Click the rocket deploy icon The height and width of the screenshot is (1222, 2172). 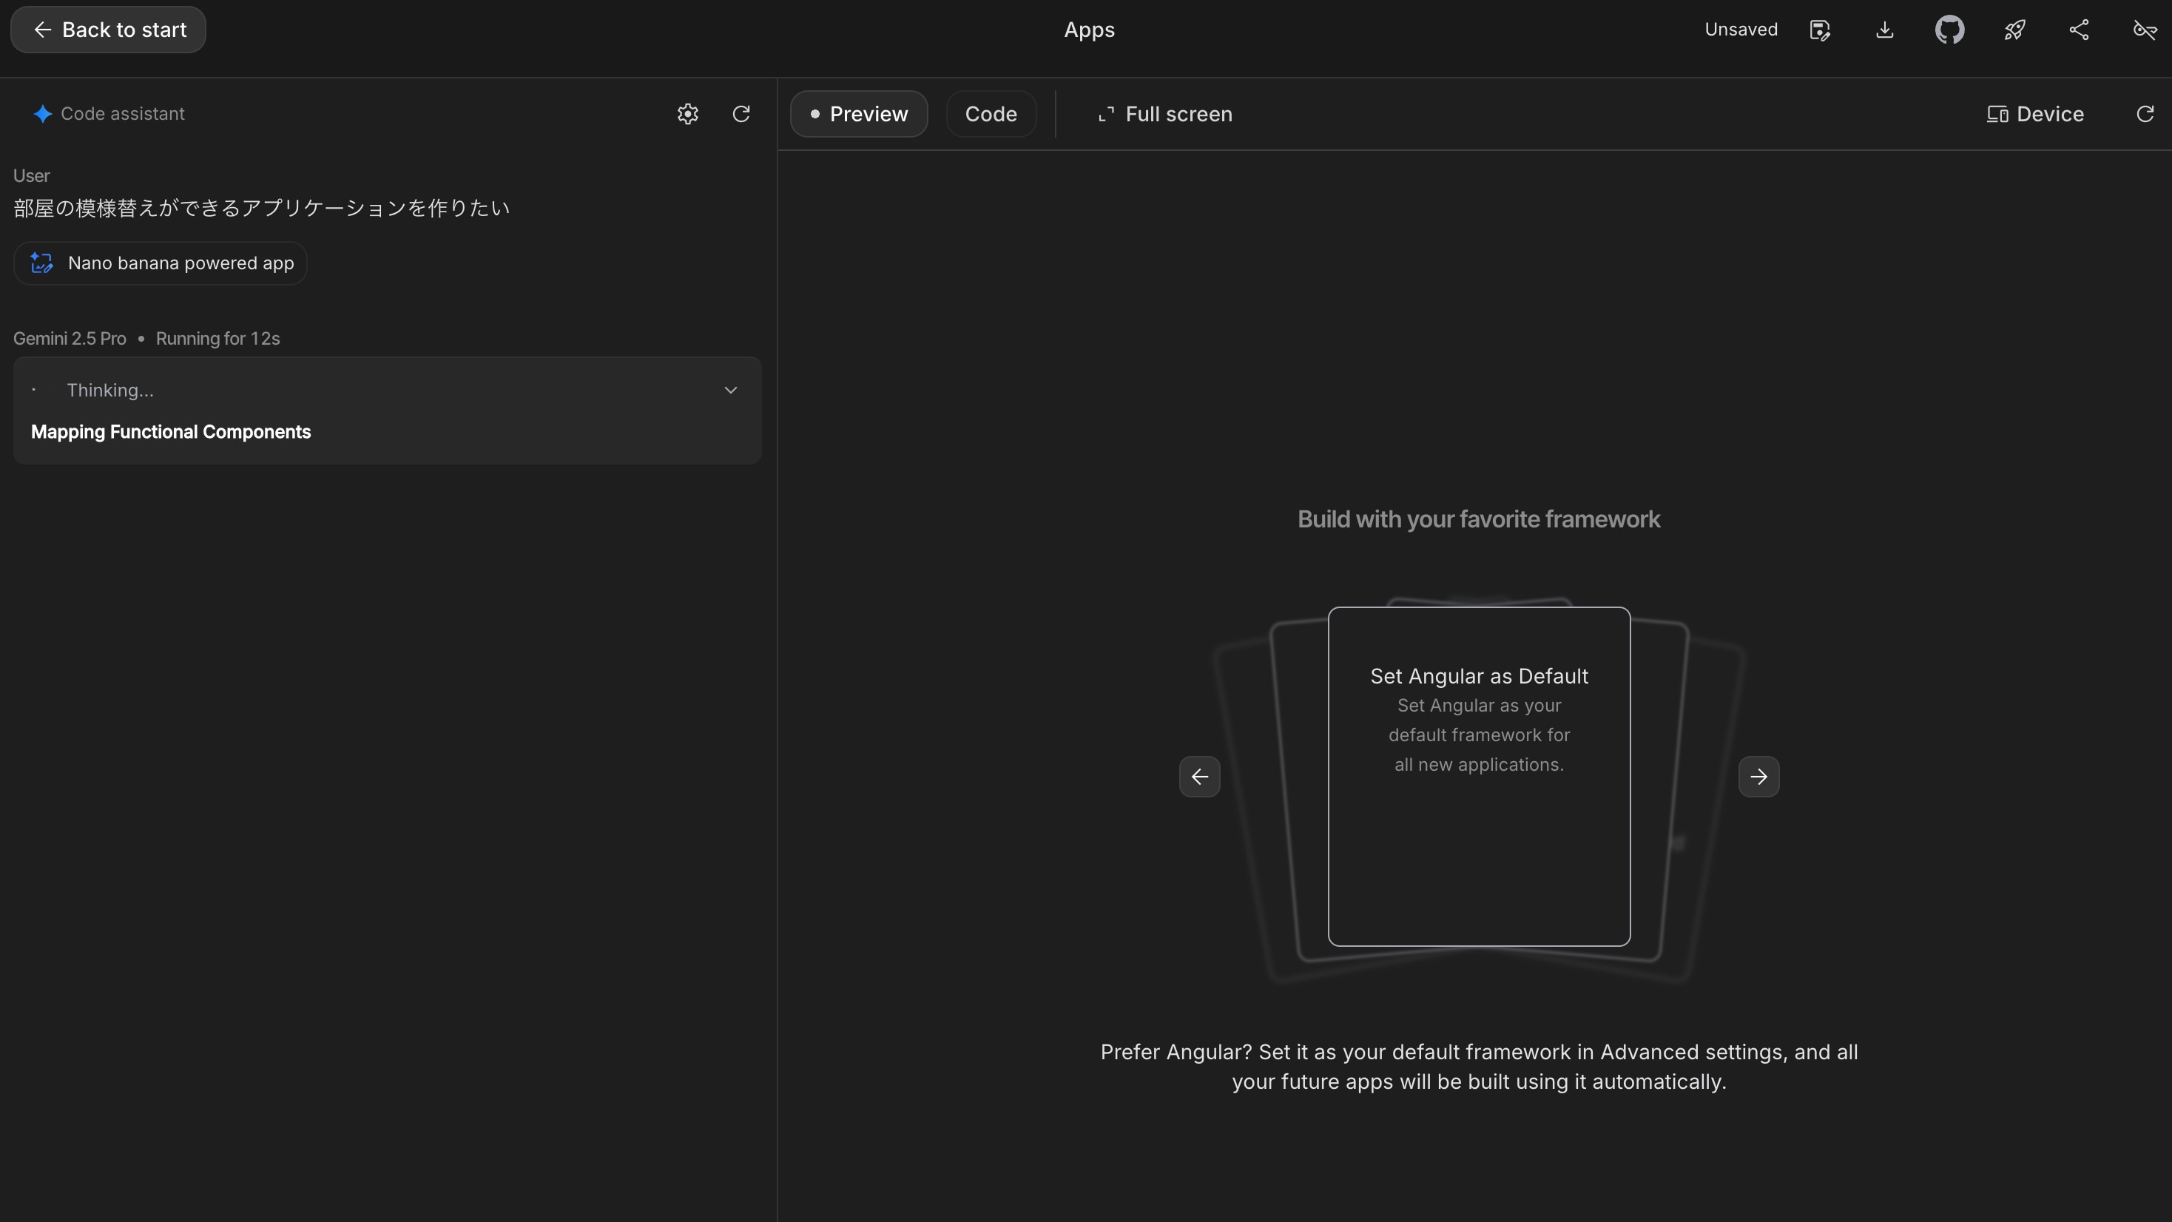click(2014, 30)
